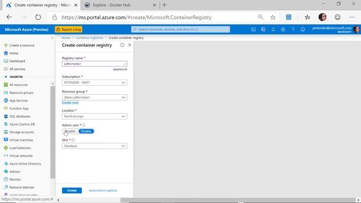361x203 pixels.
Task: Go to Container registries breadcrumb
Action: [x=90, y=38]
